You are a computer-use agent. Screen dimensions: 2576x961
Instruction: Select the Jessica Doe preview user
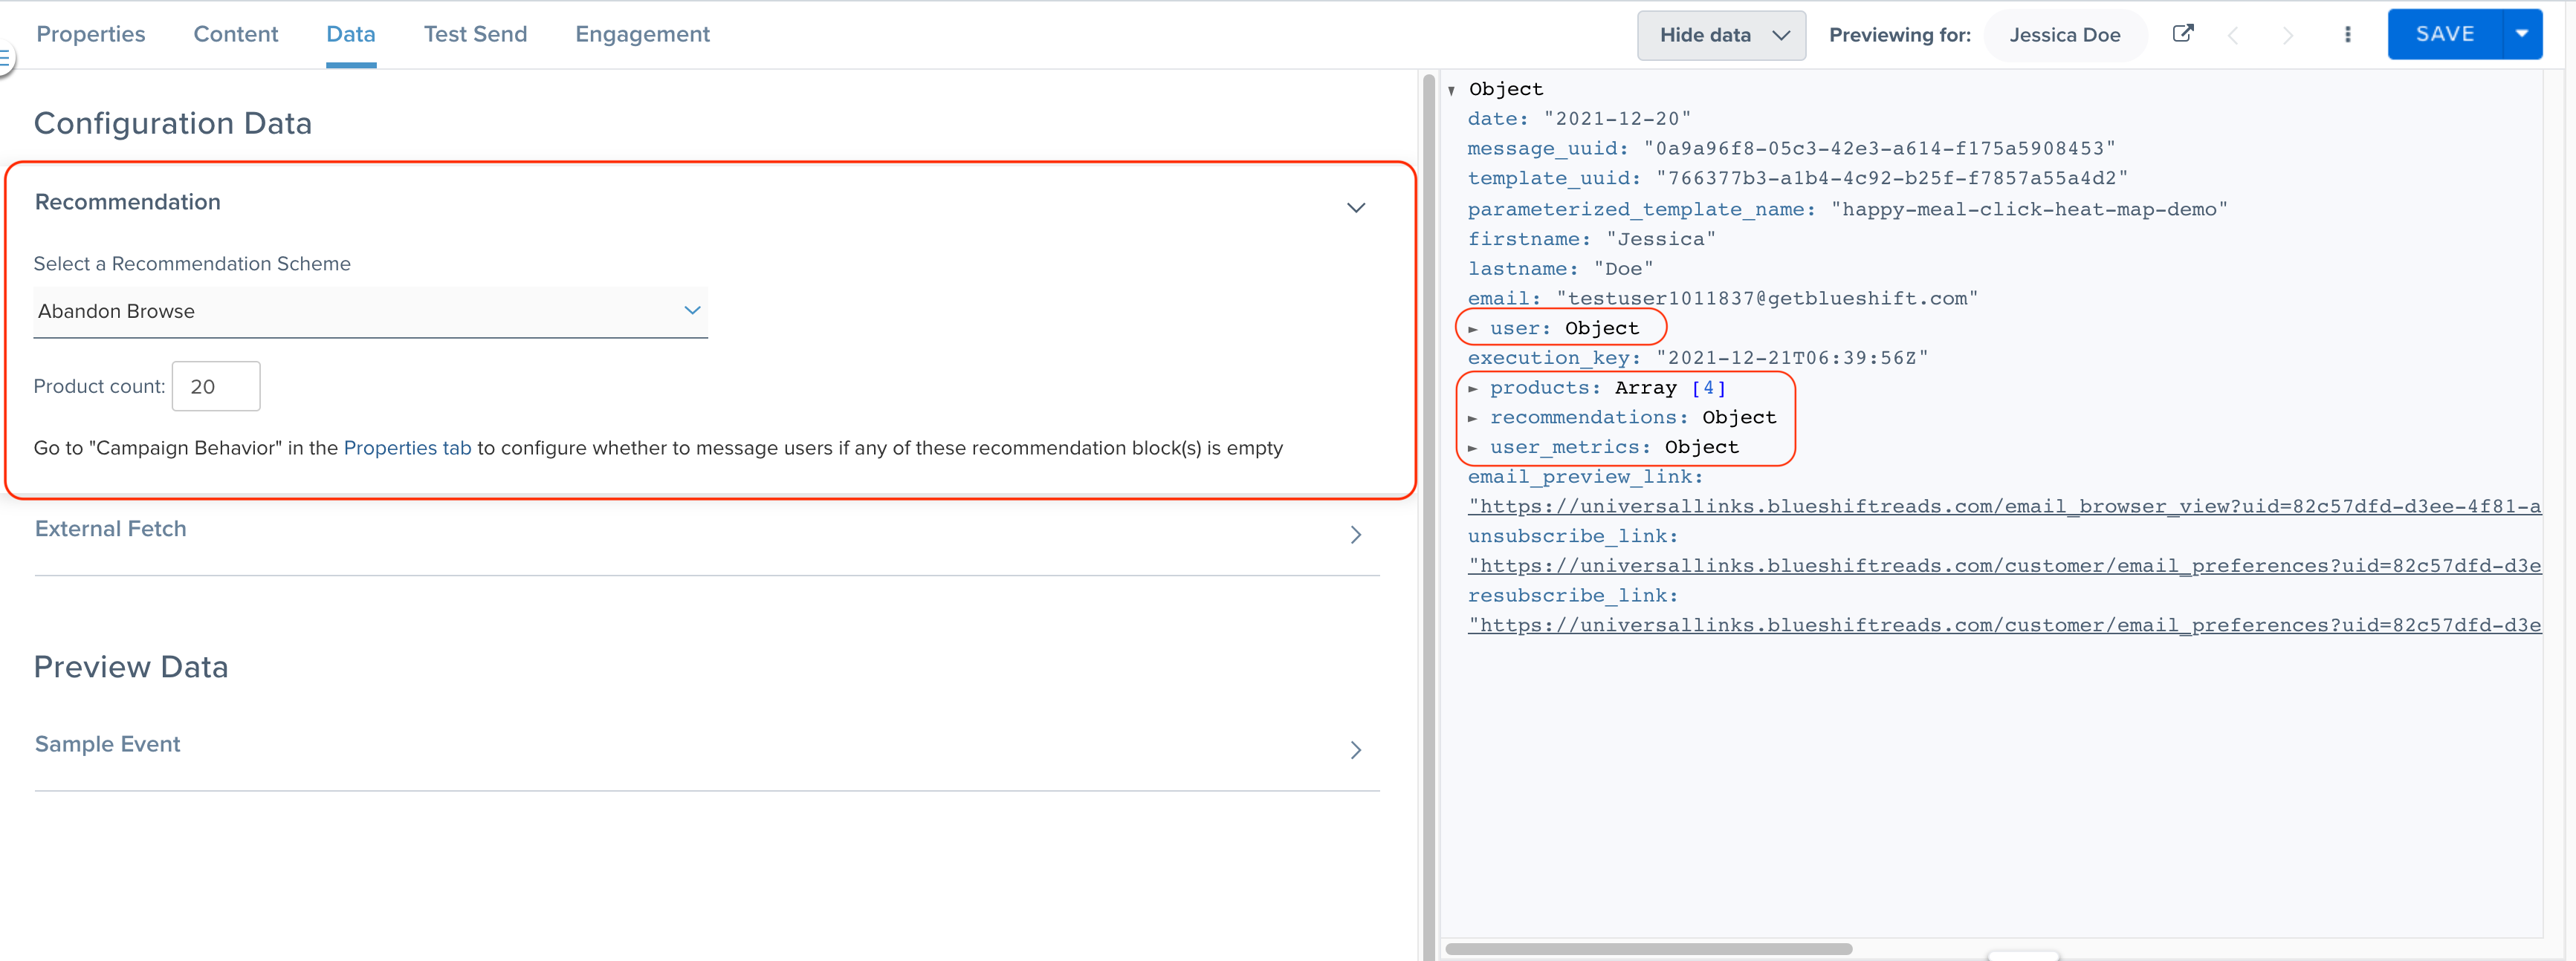point(2064,35)
